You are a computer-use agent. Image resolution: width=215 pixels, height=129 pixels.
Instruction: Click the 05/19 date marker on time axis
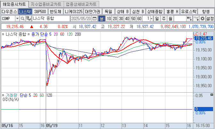(52, 125)
